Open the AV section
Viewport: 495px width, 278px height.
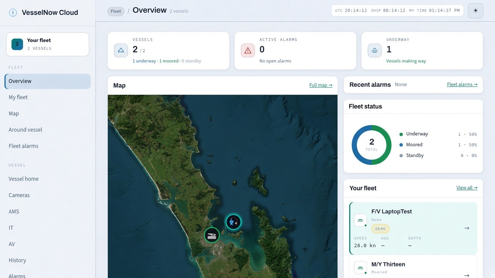48,244
